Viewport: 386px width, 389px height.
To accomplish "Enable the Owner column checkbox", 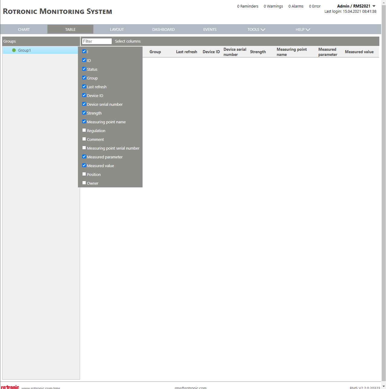I will [x=84, y=183].
